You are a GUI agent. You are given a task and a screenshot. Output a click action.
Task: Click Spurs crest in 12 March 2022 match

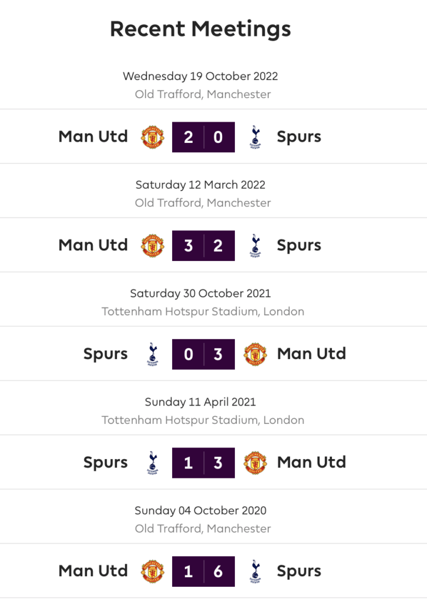click(x=255, y=246)
